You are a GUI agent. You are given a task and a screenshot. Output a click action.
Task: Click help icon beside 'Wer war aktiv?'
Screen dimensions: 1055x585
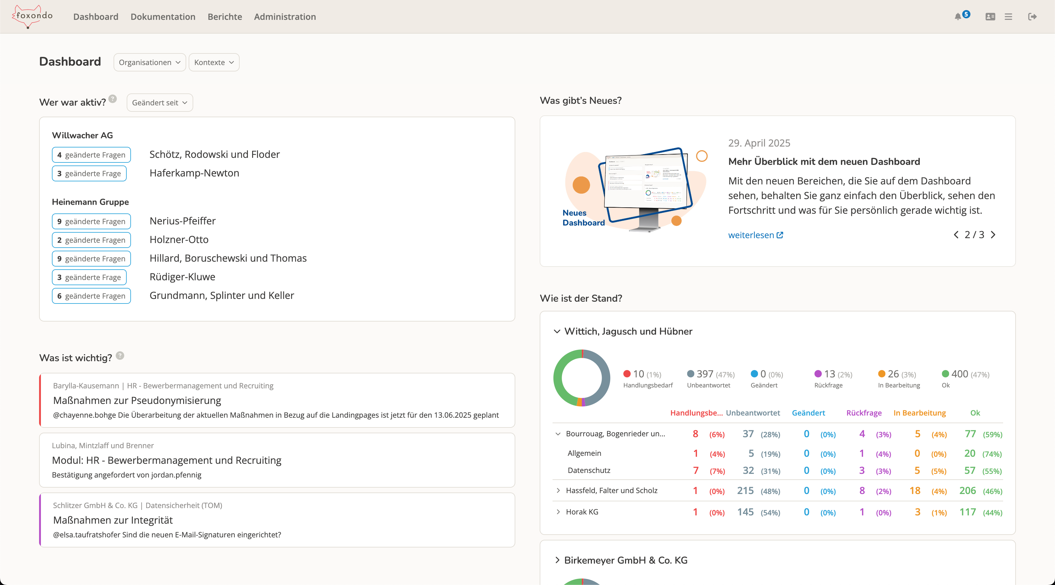pos(113,99)
